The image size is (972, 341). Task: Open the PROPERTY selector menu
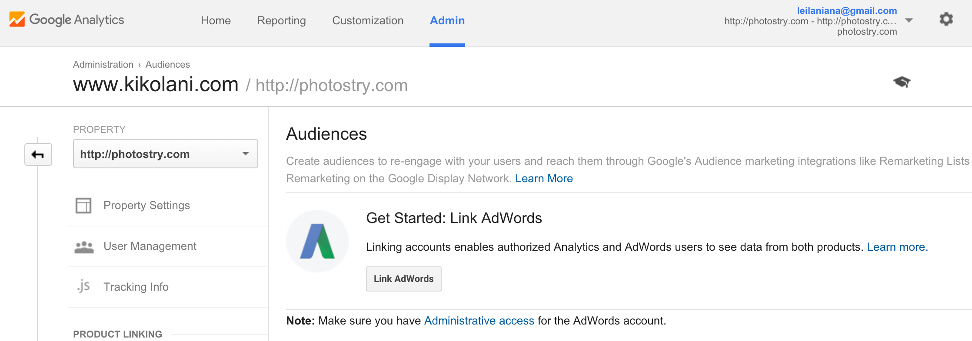pos(245,154)
